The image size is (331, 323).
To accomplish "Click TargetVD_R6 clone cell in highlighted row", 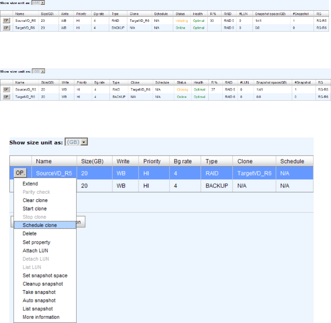I will 254,173.
